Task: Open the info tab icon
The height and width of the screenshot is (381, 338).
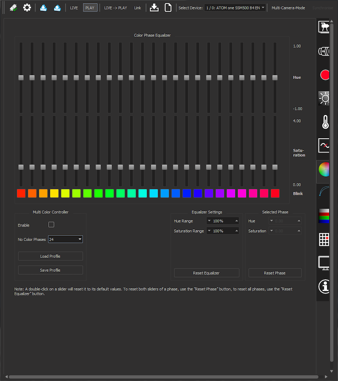Action: (x=324, y=286)
